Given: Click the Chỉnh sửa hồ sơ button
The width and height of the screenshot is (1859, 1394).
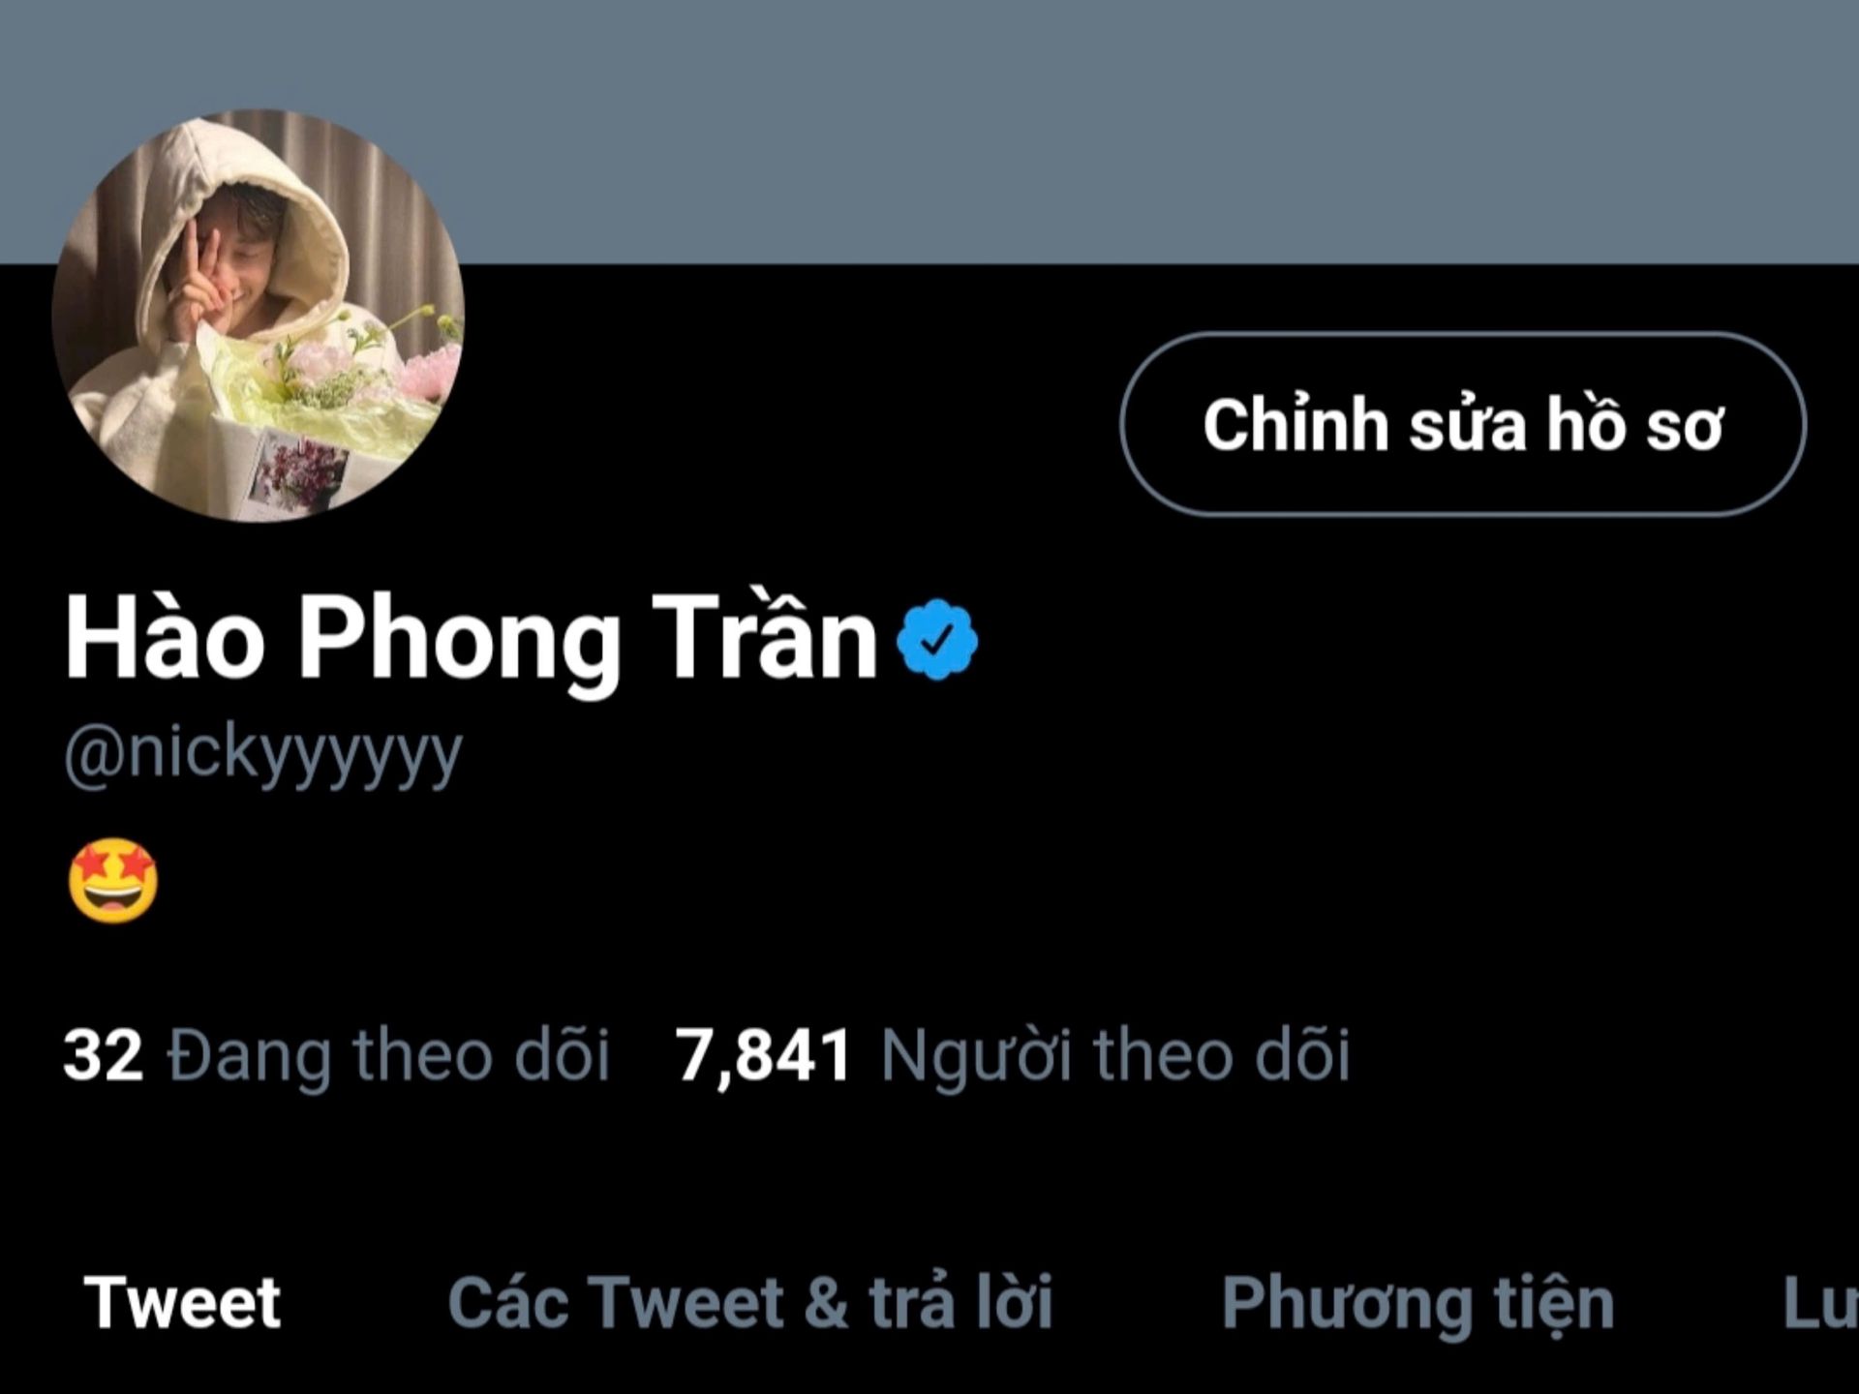Looking at the screenshot, I should [1463, 424].
